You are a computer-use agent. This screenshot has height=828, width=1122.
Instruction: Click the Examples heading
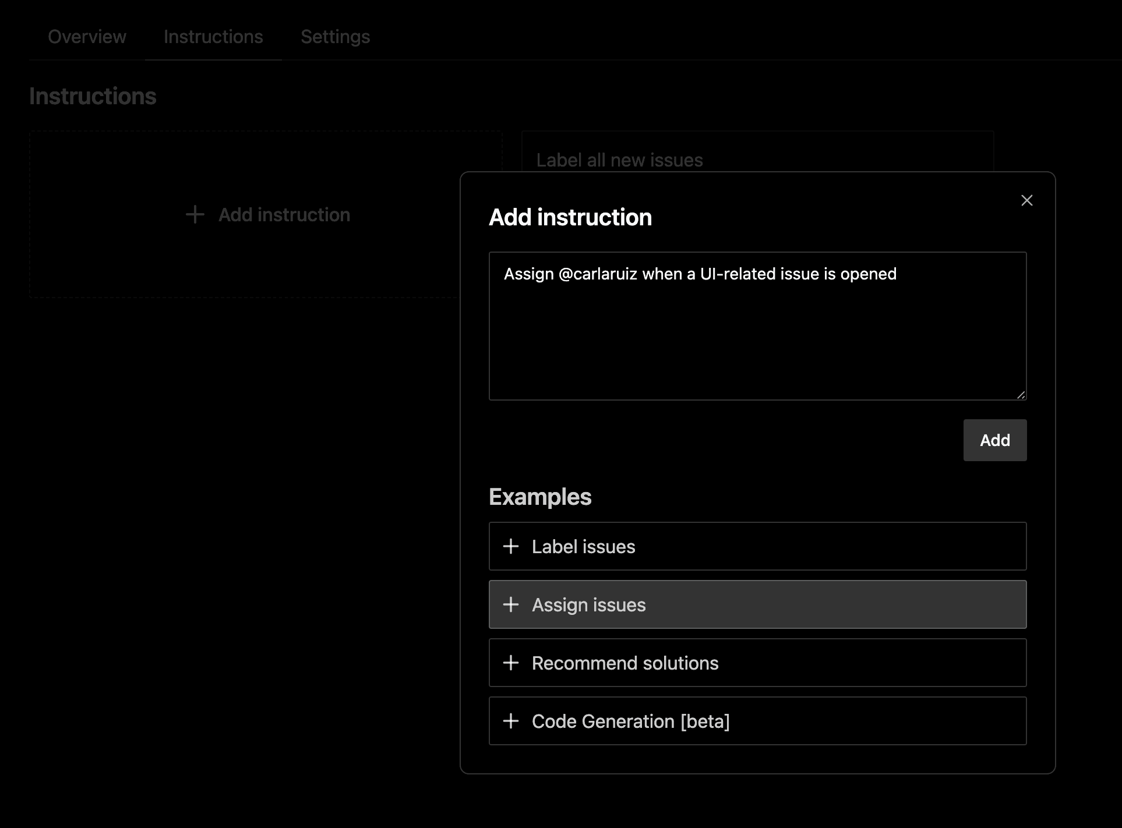(x=540, y=497)
